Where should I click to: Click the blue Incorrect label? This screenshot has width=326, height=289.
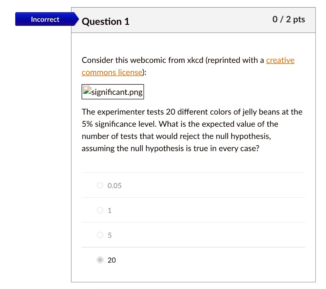click(45, 19)
